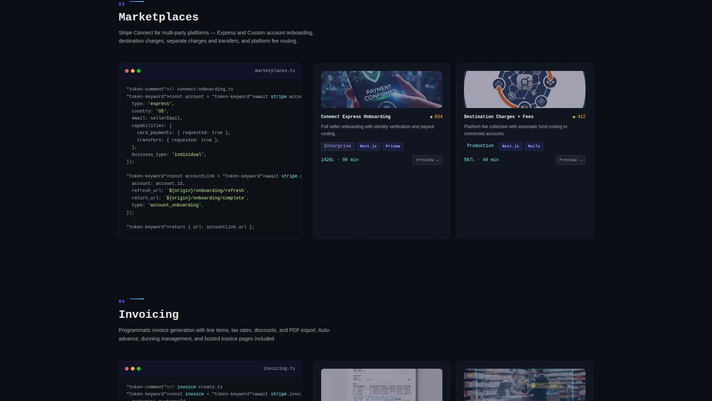Select the Next.js tag on Destination Charges card
This screenshot has height=401, width=712.
point(511,146)
